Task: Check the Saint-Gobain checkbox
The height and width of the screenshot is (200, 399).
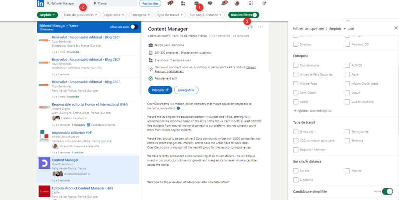Action: pyautogui.click(x=295, y=93)
